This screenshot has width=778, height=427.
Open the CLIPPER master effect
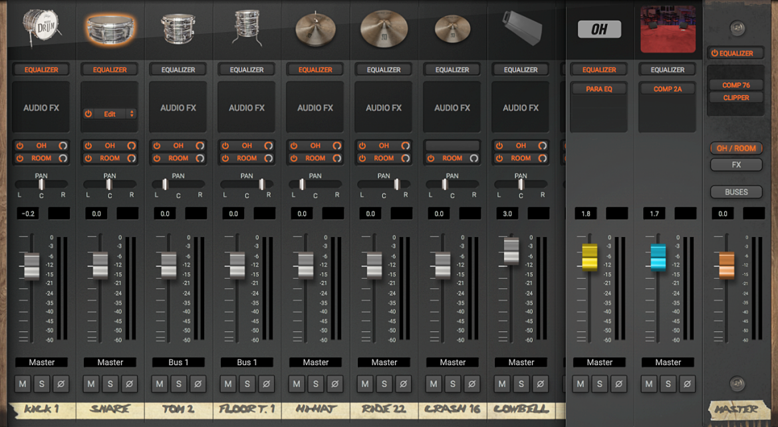(736, 98)
